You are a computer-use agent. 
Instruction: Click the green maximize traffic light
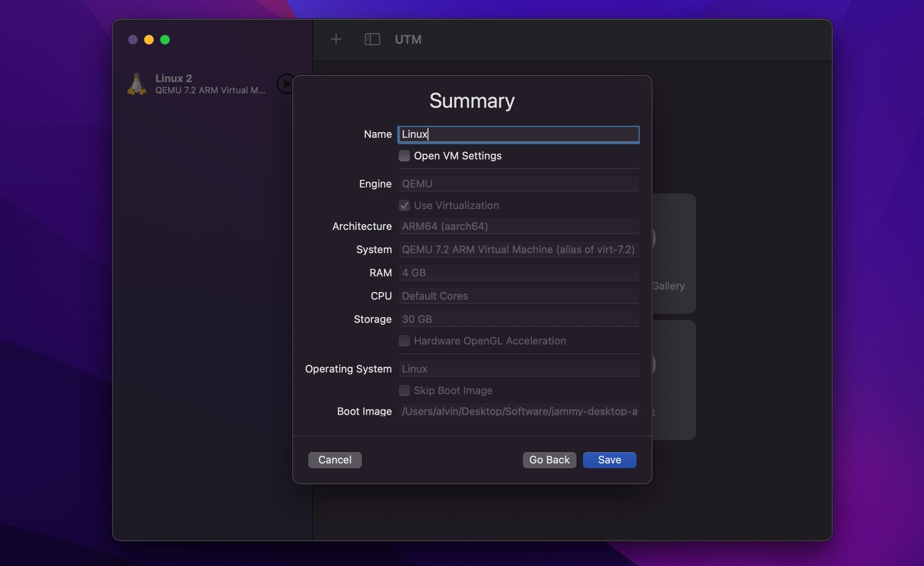(165, 39)
